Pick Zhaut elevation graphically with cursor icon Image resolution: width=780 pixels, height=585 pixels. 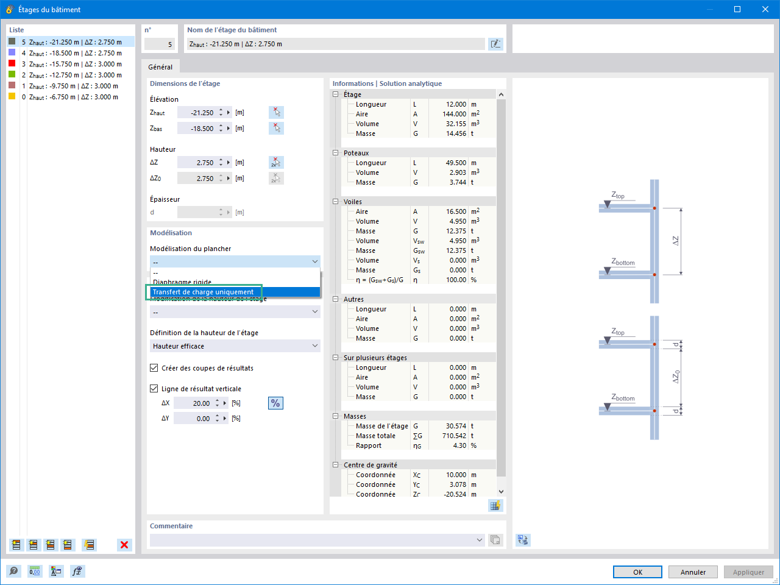tap(276, 113)
